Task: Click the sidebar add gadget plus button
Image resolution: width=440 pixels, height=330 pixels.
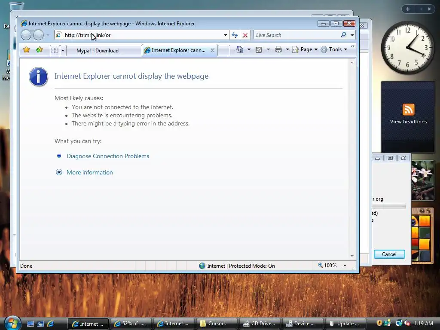Action: click(408, 9)
